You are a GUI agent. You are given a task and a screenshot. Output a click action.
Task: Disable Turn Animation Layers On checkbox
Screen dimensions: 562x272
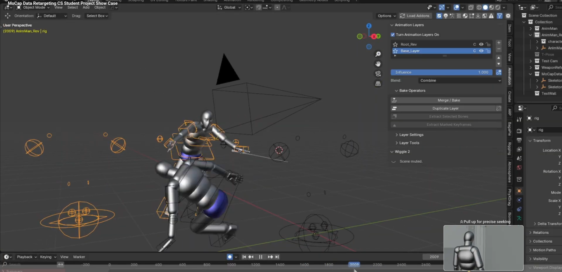tap(393, 35)
